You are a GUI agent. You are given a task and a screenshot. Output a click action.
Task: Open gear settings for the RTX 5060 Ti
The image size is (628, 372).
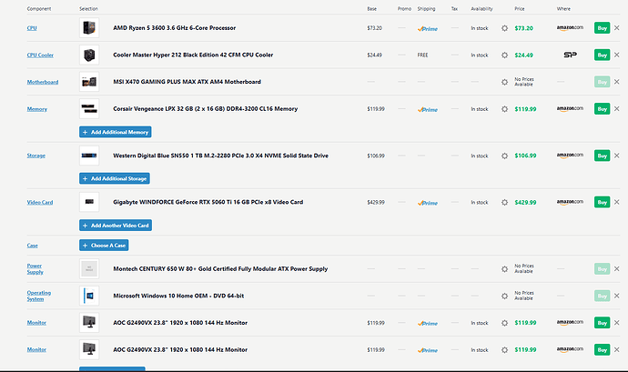[x=505, y=202]
